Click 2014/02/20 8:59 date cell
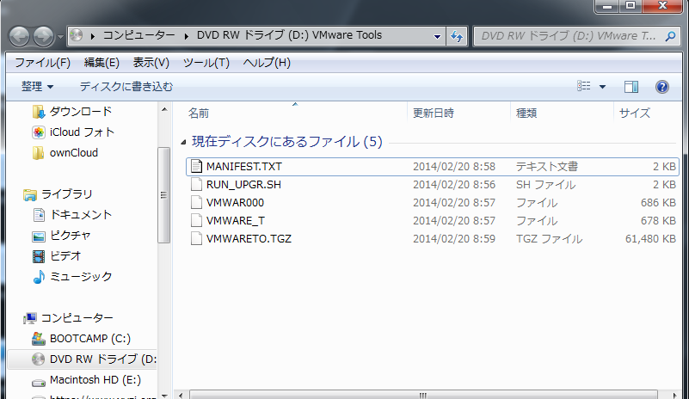Viewport: 689px width, 399px height. click(454, 239)
